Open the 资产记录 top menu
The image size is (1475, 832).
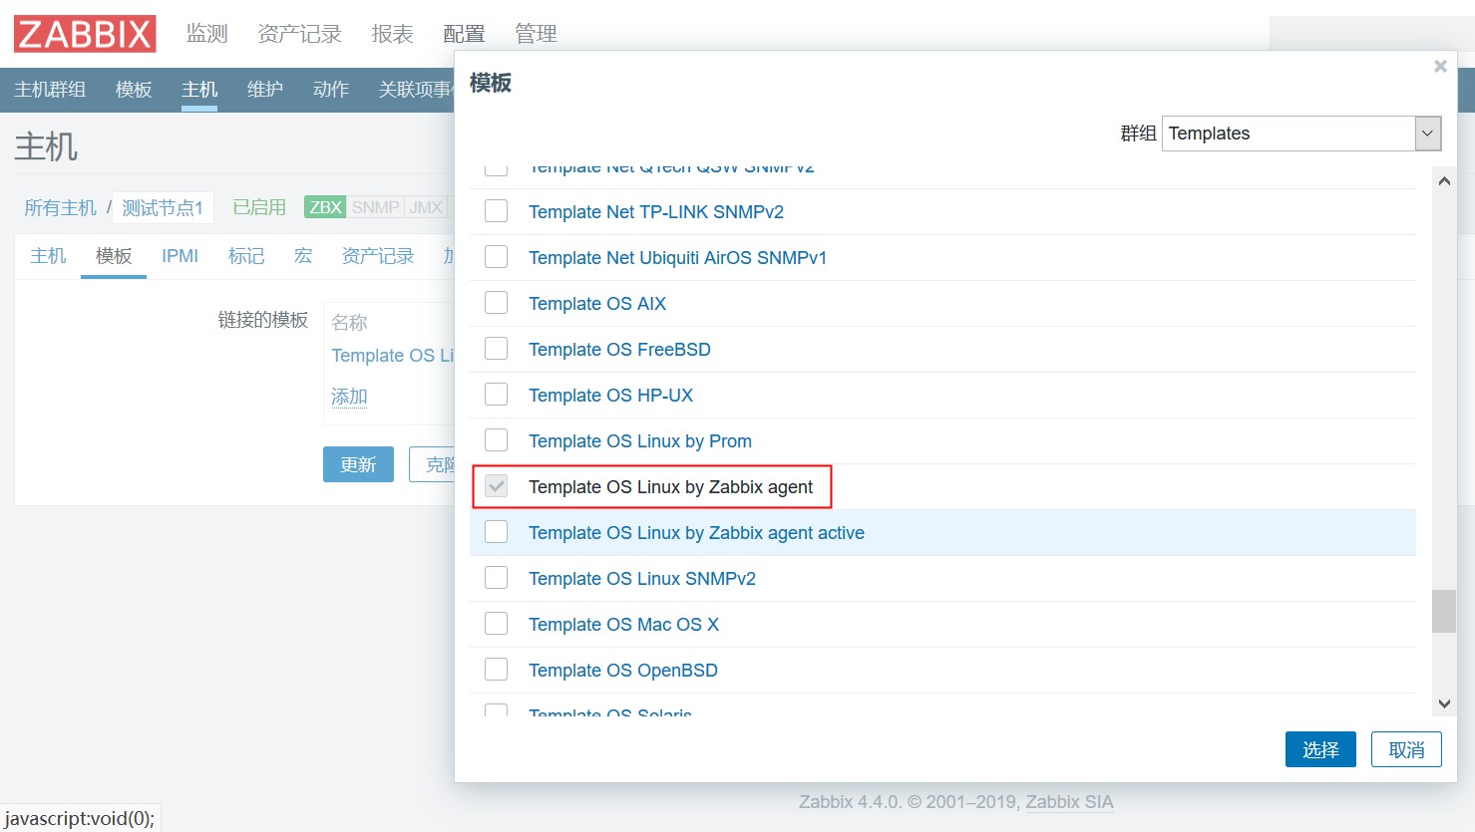(x=299, y=34)
